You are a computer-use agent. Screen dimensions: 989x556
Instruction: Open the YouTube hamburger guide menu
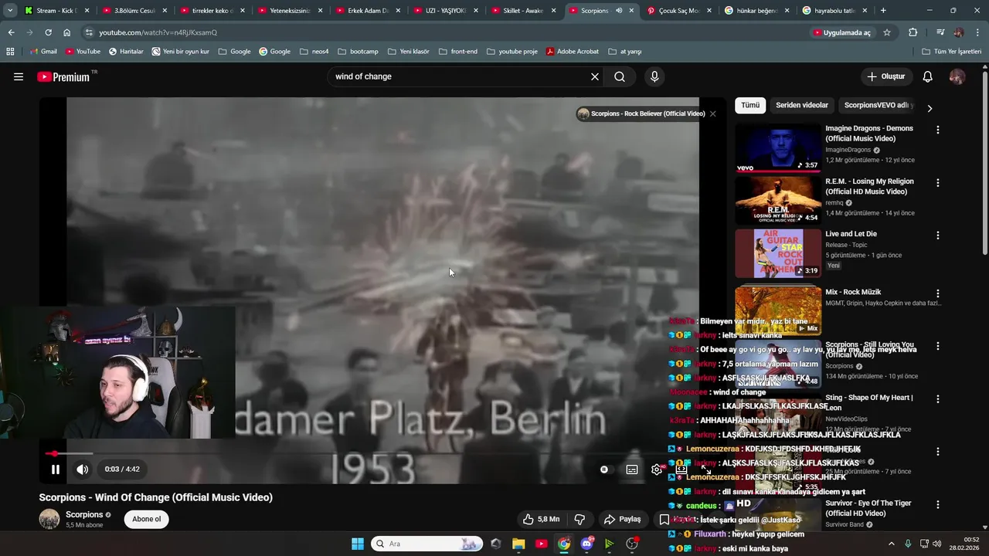[x=19, y=76]
